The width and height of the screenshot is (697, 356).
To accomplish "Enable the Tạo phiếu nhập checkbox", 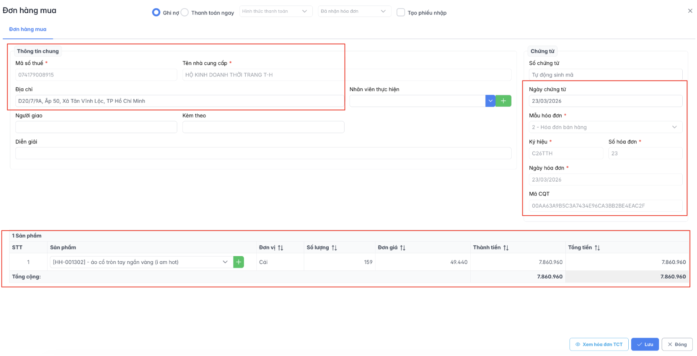I will tap(401, 13).
